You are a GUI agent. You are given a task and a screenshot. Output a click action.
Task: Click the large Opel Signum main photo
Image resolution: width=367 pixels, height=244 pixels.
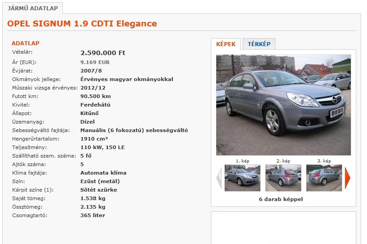click(284, 105)
